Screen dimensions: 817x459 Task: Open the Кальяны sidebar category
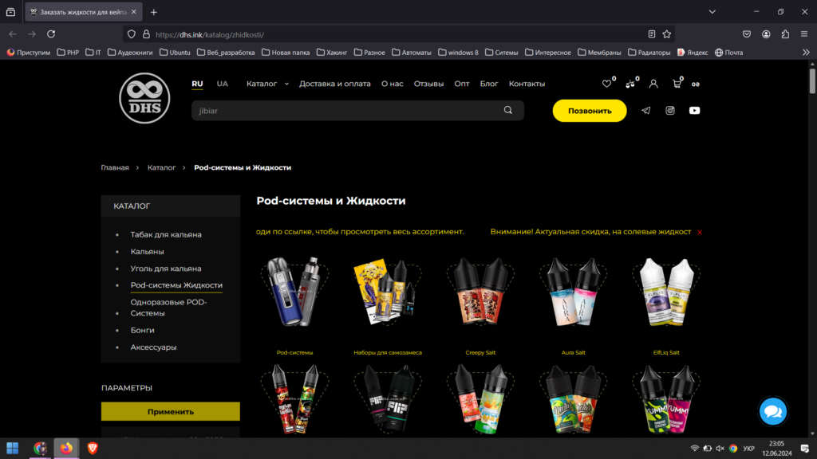147,251
